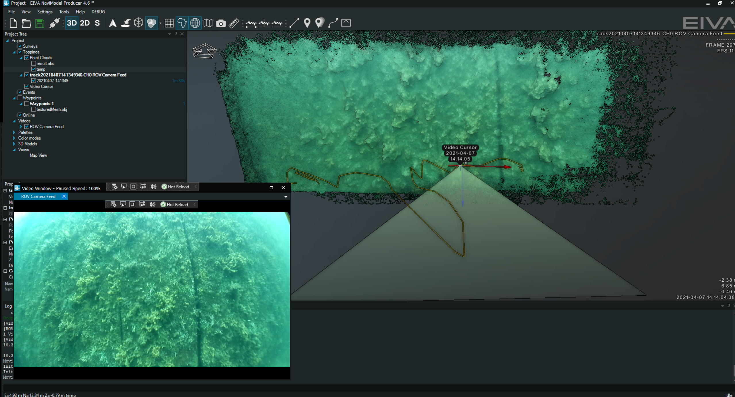The image size is (735, 397).
Task: Collapse the Point Clouds tree node
Action: 21,57
